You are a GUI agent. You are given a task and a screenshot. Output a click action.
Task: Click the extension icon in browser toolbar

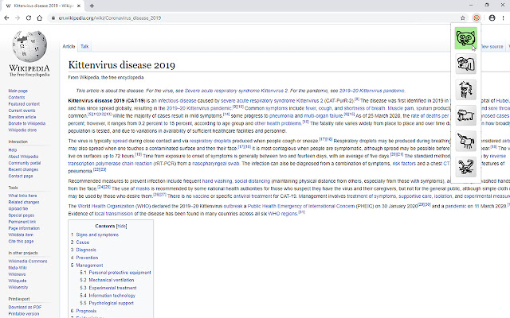pyautogui.click(x=476, y=17)
